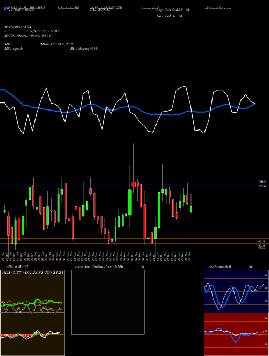Open the red RSI mini chart

[236, 334]
